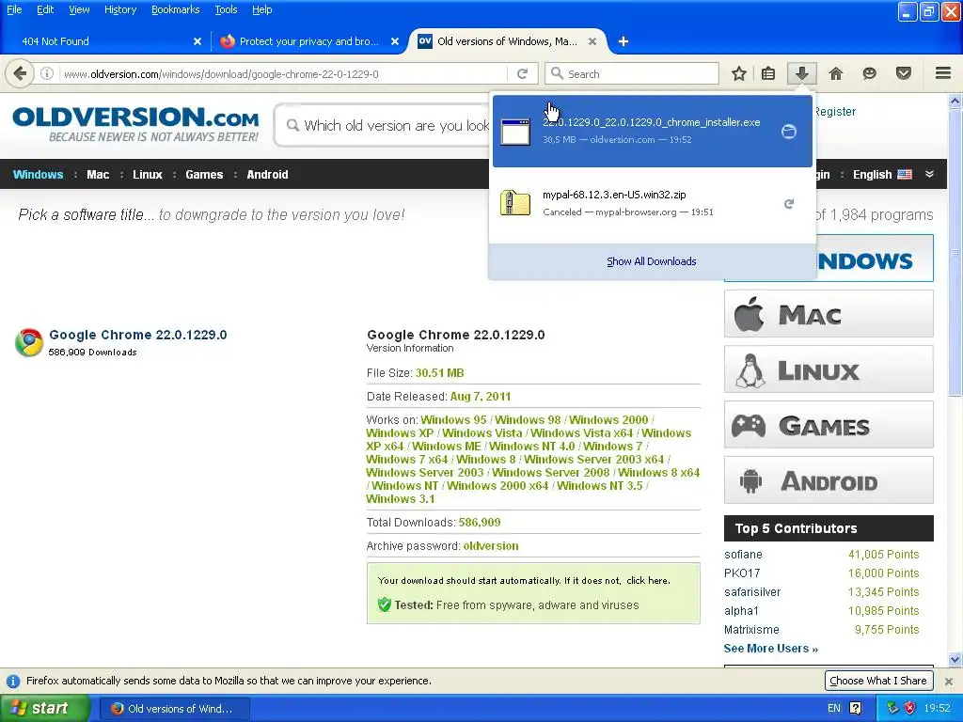Toggle the downloads arrow toolbar button
This screenshot has height=722, width=963.
[801, 73]
